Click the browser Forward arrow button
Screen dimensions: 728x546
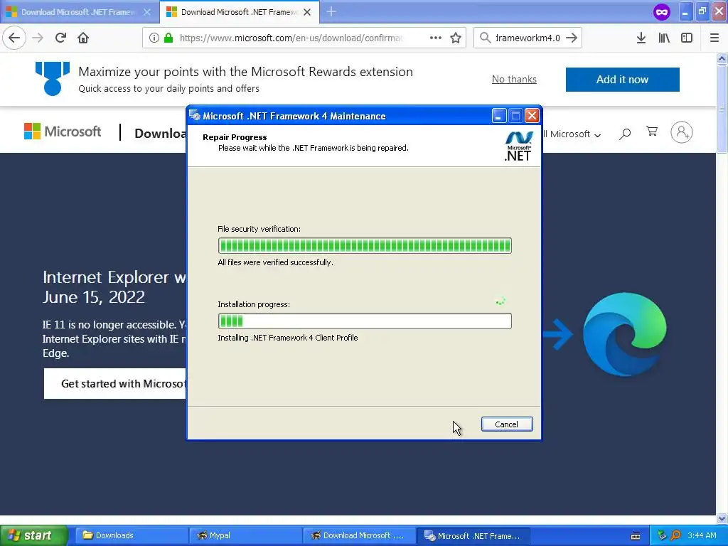38,38
